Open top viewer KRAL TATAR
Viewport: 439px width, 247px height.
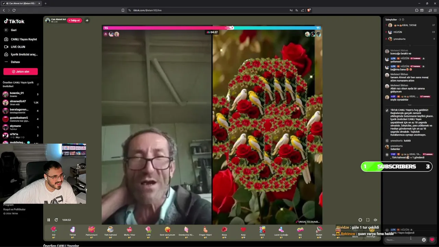[x=410, y=25]
